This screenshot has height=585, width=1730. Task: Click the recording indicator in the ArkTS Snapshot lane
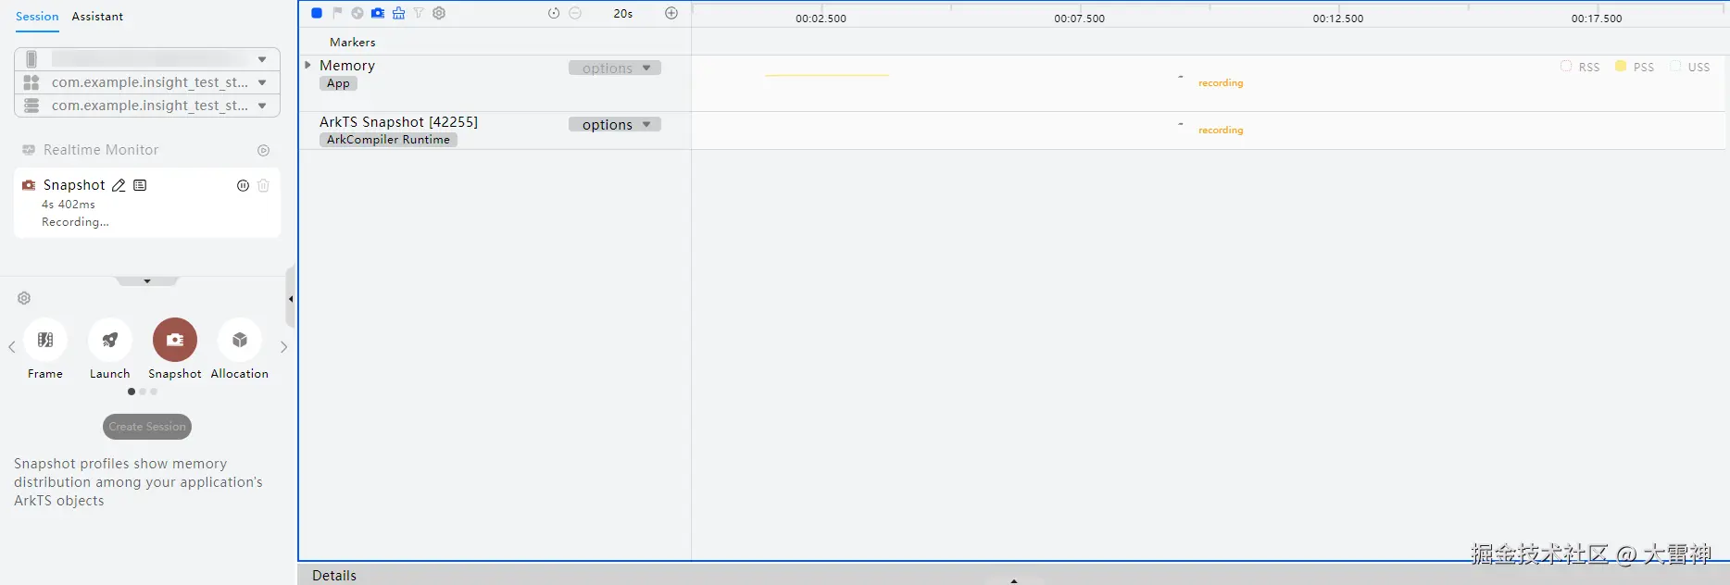[1221, 131]
